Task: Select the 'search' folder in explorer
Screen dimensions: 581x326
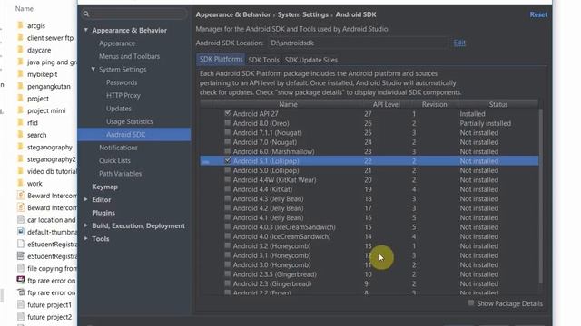Action: pyautogui.click(x=36, y=135)
